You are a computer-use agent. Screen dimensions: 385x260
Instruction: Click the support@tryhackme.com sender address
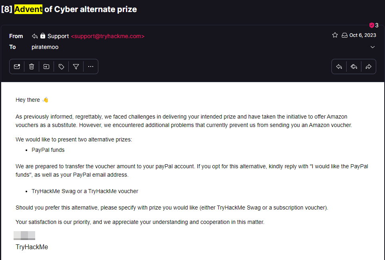click(x=108, y=36)
